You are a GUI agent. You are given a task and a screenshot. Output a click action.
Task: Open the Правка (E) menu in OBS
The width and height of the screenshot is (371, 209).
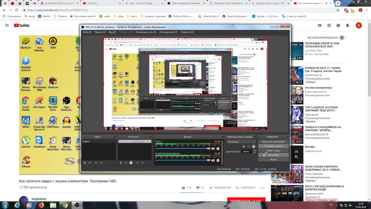click(100, 32)
